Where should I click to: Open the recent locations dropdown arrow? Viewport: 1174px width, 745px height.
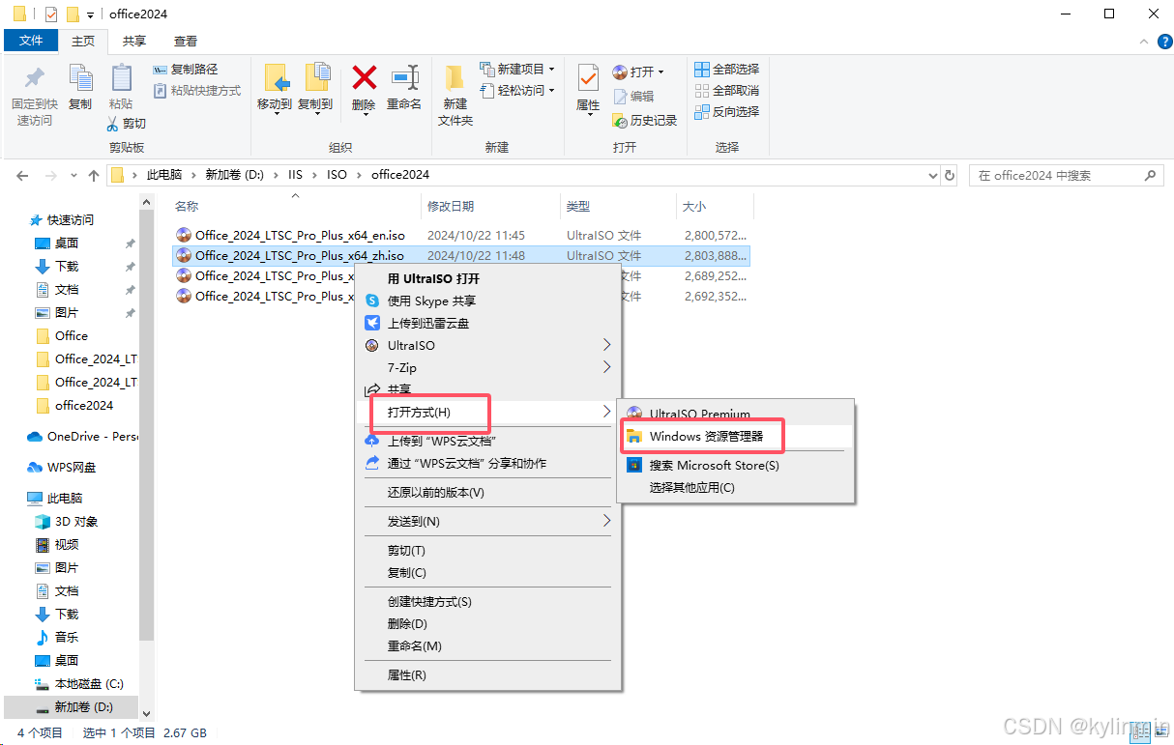(x=73, y=176)
